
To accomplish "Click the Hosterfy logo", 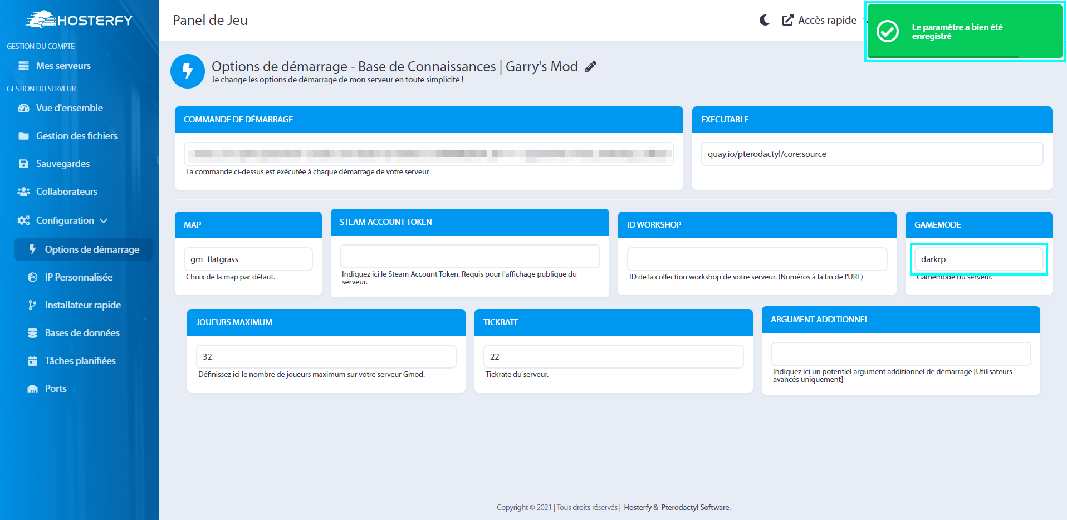I will [x=79, y=20].
